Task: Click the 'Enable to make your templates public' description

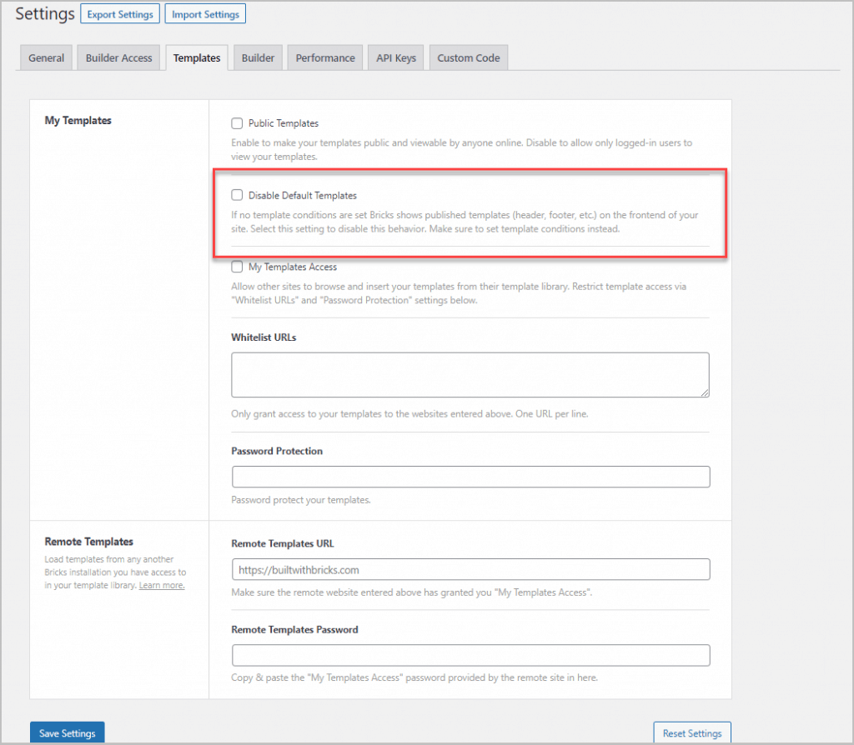Action: coord(461,150)
